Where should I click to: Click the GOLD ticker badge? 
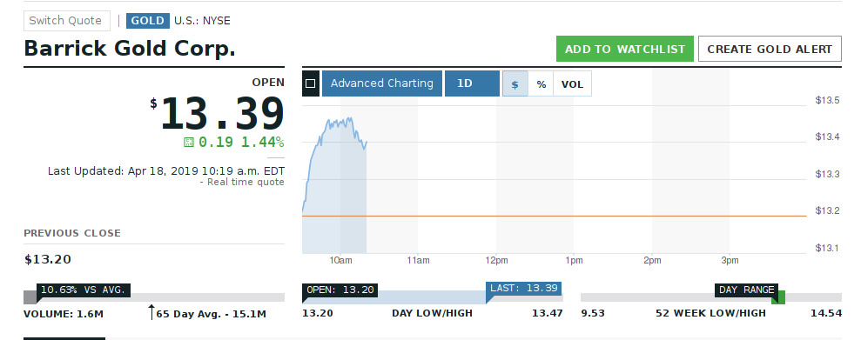tap(148, 21)
